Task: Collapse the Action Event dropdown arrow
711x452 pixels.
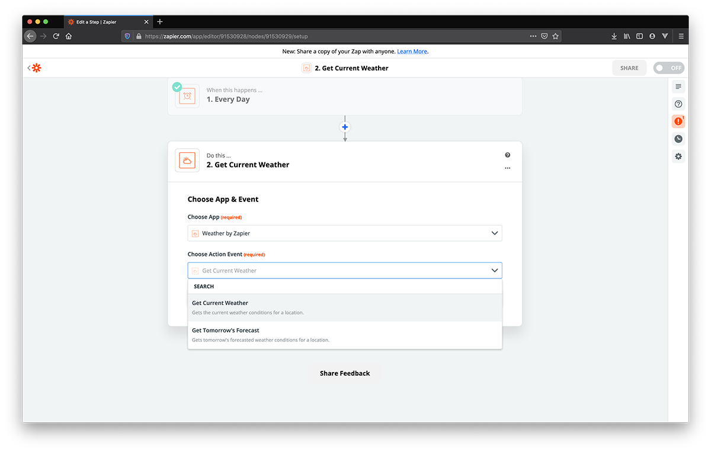Action: tap(495, 271)
